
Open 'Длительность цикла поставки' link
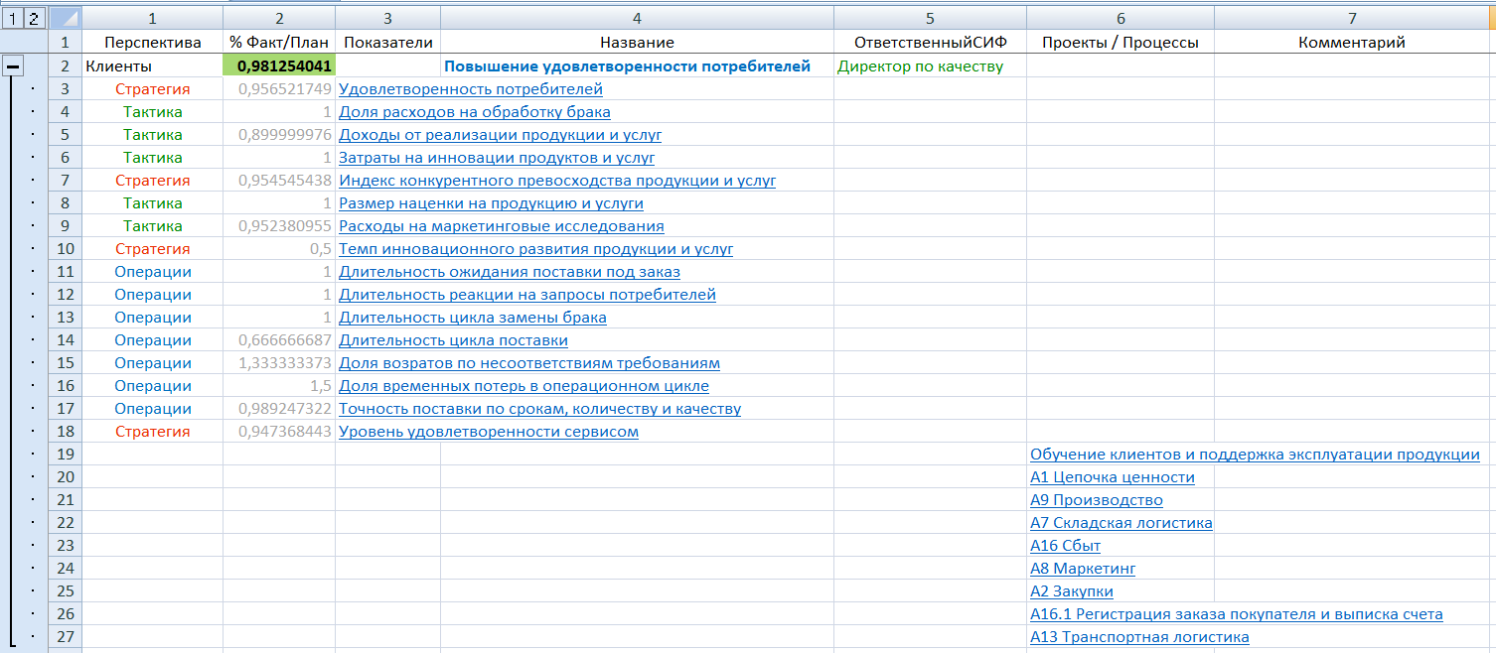point(454,340)
